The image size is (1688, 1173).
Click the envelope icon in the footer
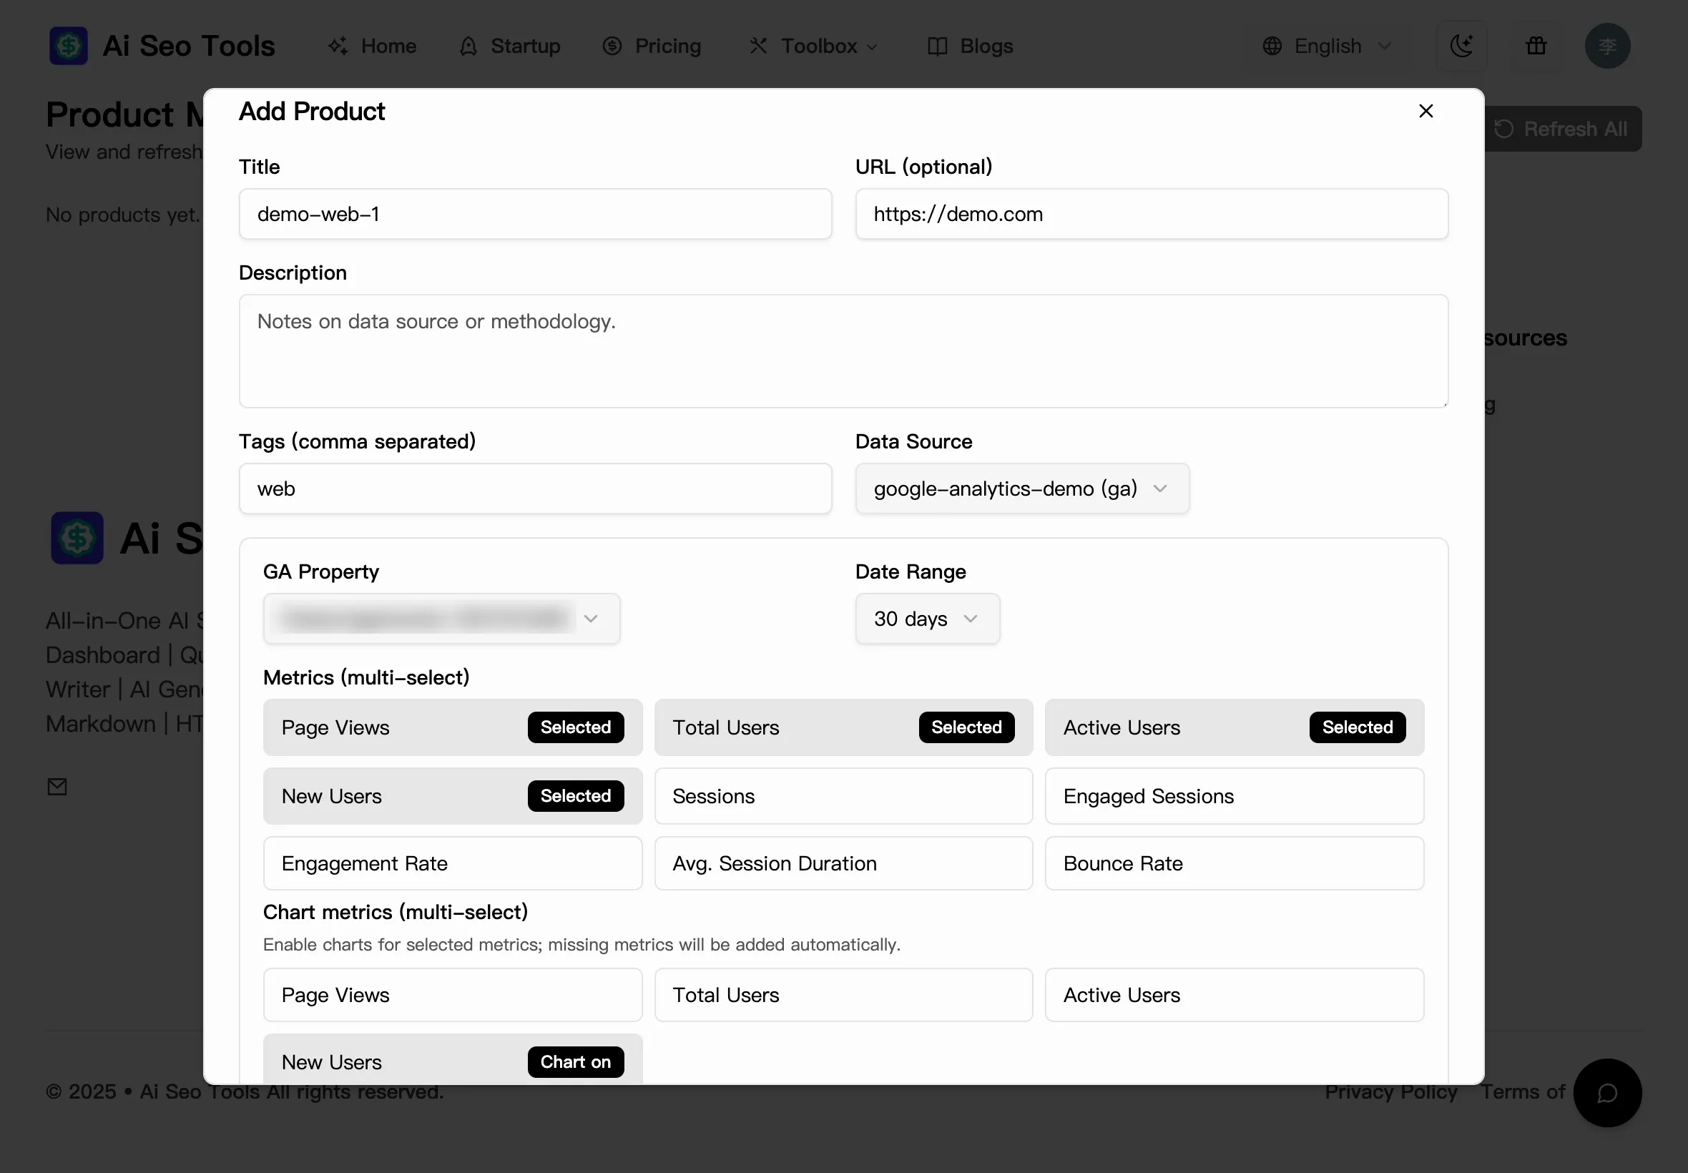coord(57,786)
